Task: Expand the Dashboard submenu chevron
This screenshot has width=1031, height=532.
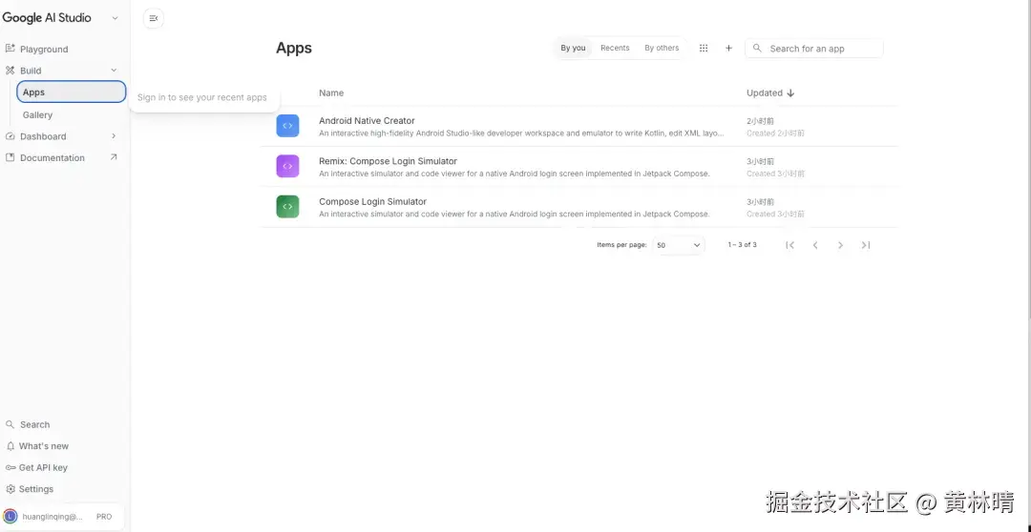Action: [113, 136]
